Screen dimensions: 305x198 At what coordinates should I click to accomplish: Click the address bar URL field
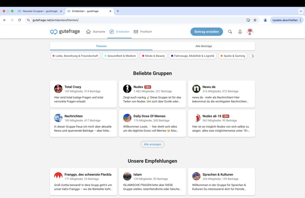[x=136, y=20]
